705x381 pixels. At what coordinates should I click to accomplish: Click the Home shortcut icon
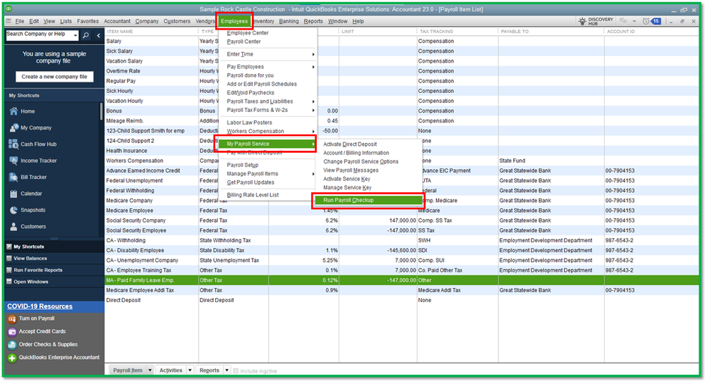13,111
